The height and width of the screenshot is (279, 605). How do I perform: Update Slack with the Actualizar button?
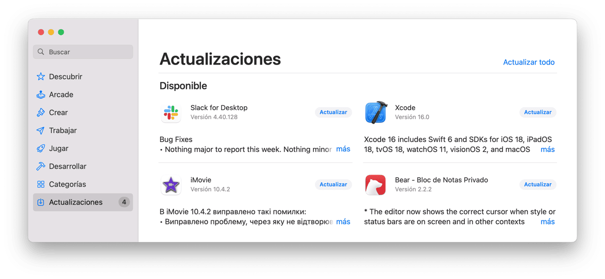(333, 112)
